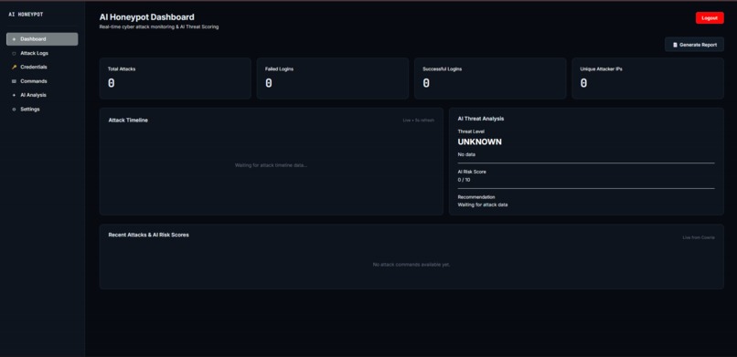737x357 pixels.
Task: Click the Generate Report button
Action: 694,45
